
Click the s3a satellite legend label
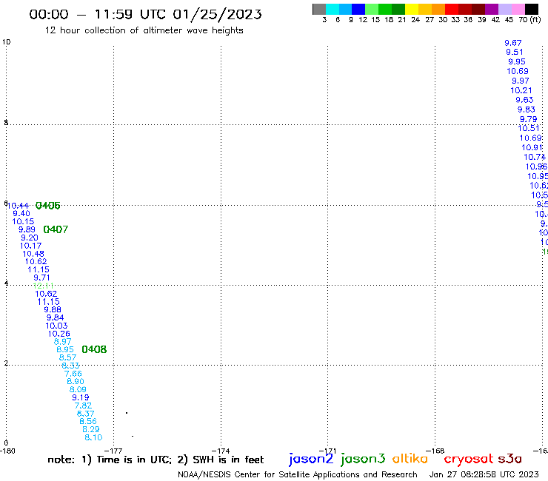510,459
